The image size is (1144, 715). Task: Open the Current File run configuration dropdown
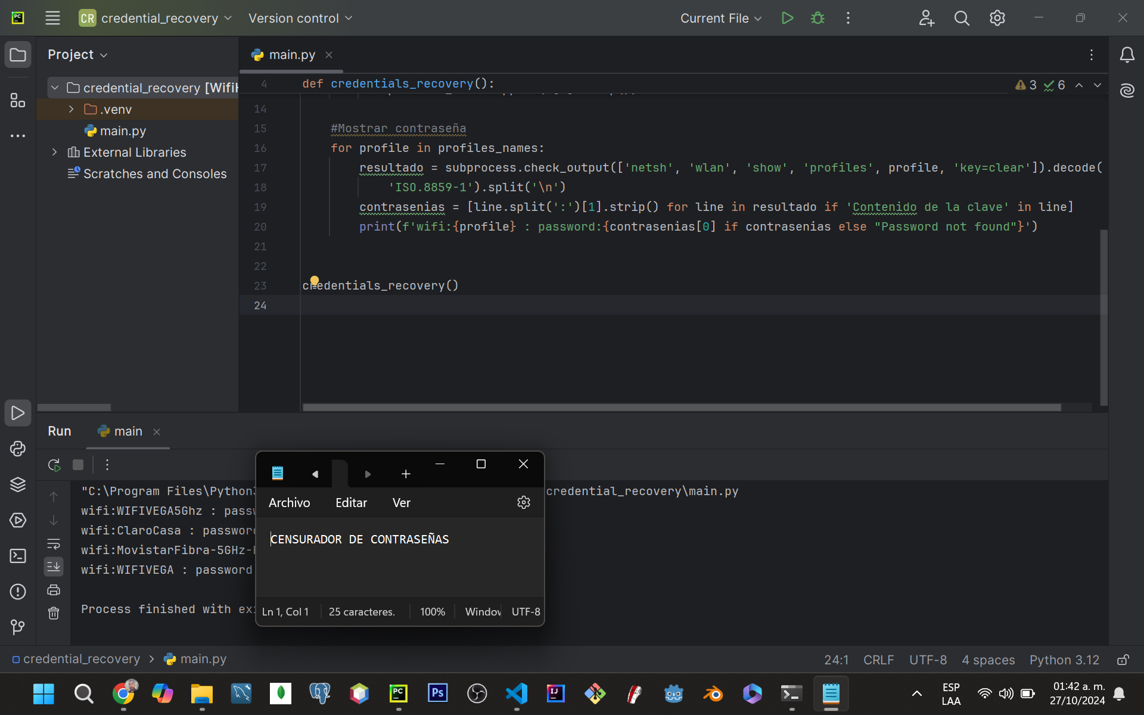tap(721, 18)
